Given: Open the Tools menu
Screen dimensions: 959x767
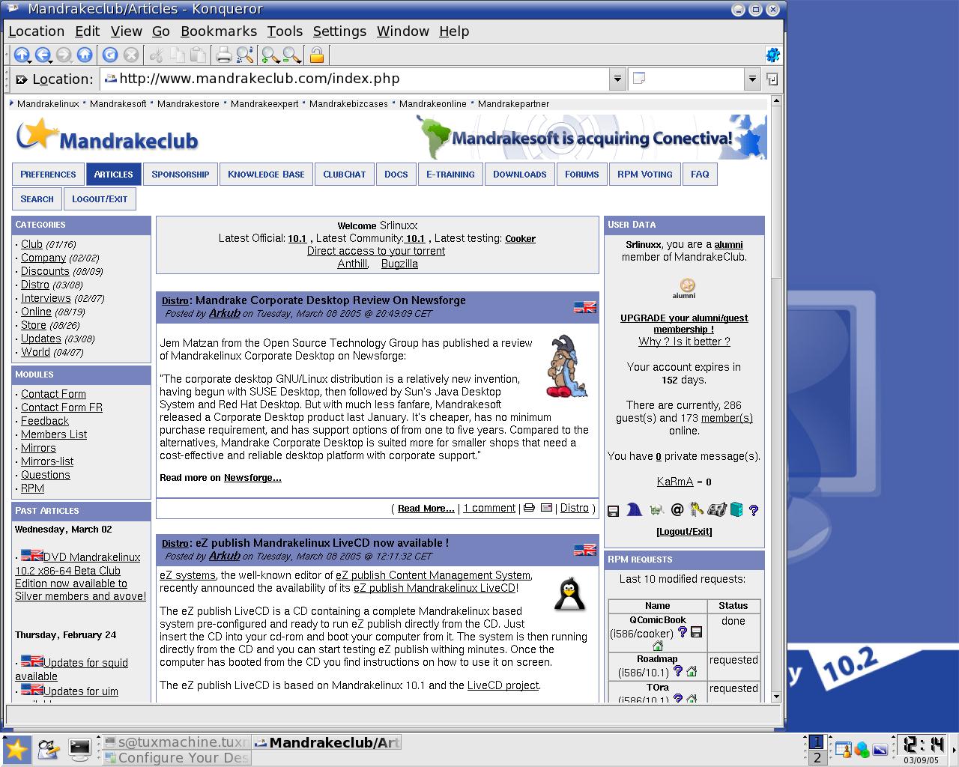Looking at the screenshot, I should coord(285,31).
